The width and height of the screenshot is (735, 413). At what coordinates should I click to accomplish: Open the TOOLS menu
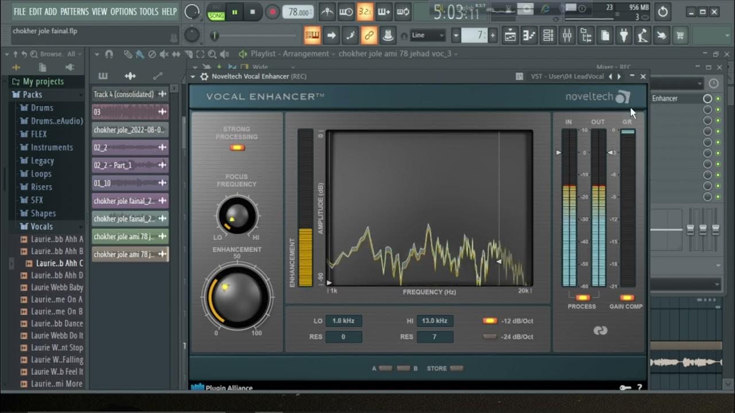149,11
